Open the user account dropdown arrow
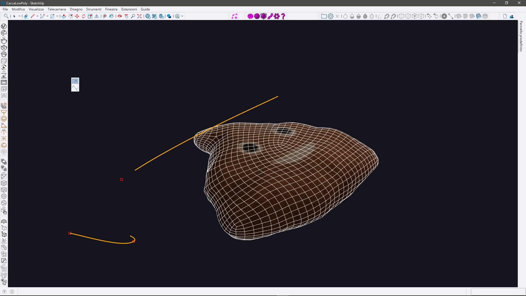The height and width of the screenshot is (296, 526). click(x=182, y=16)
